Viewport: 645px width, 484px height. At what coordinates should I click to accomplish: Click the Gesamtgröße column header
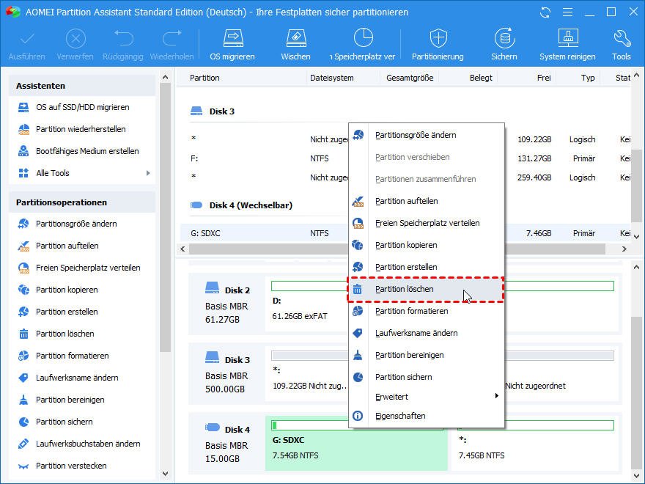click(x=410, y=78)
